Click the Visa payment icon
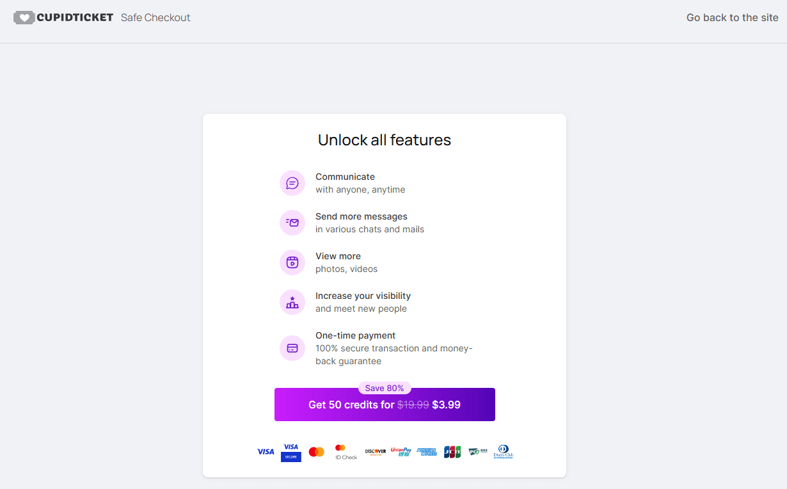The height and width of the screenshot is (489, 787). 266,451
